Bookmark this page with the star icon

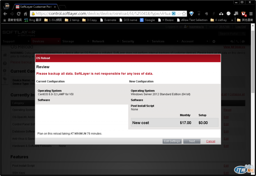(184, 13)
